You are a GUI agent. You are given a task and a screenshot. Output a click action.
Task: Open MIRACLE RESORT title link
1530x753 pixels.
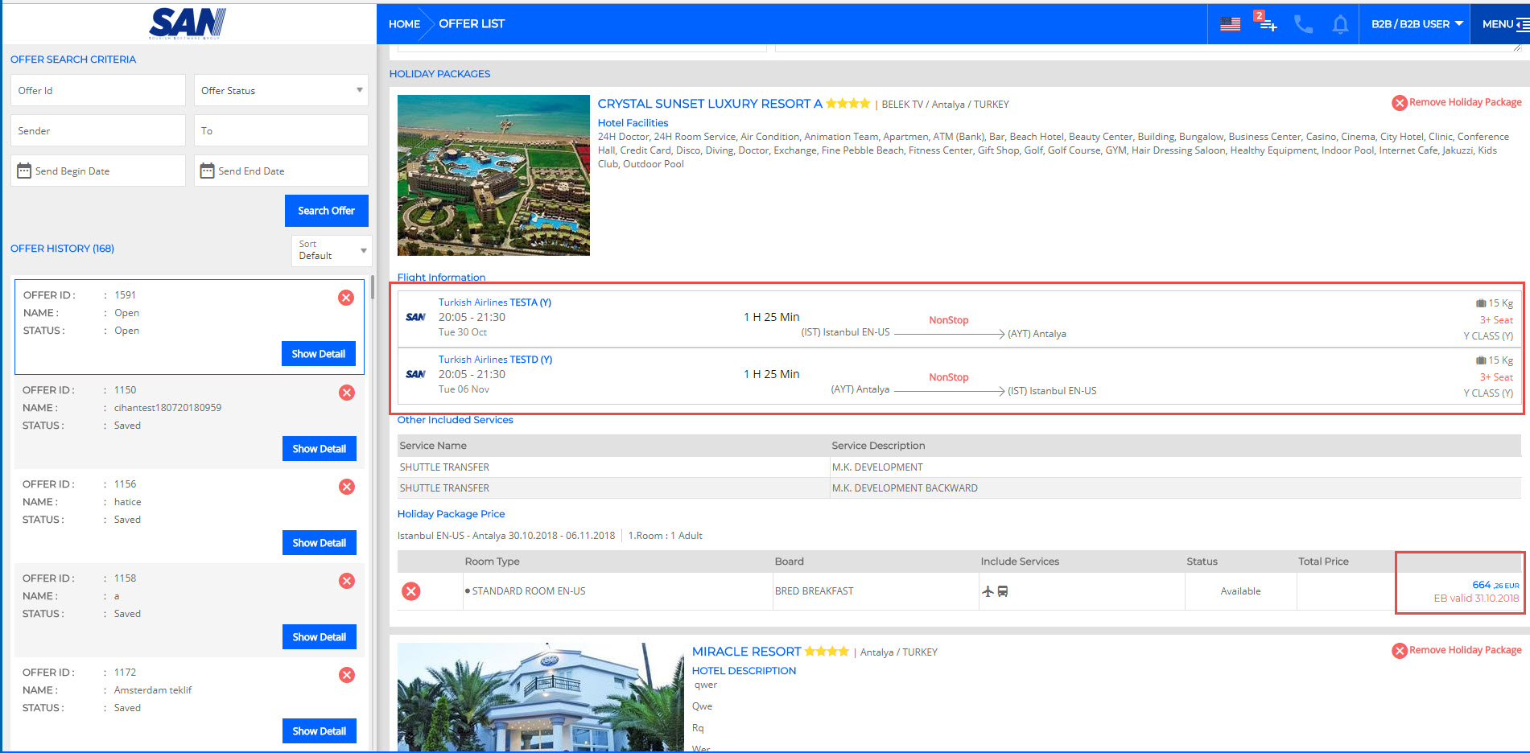coord(747,652)
